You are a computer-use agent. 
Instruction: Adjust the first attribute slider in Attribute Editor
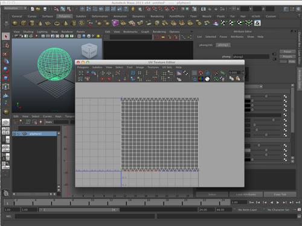[266, 96]
